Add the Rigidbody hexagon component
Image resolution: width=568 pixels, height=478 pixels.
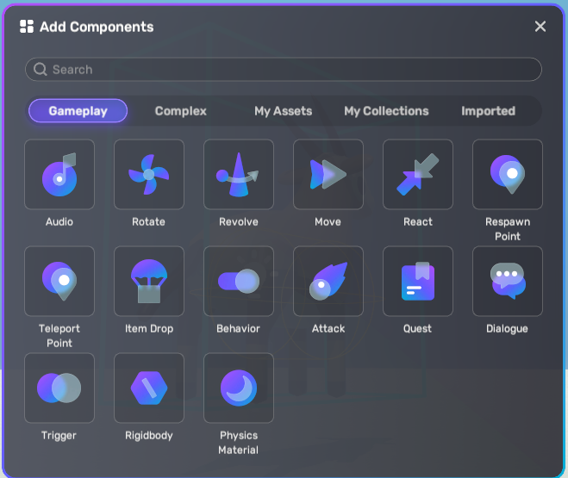[x=149, y=388]
